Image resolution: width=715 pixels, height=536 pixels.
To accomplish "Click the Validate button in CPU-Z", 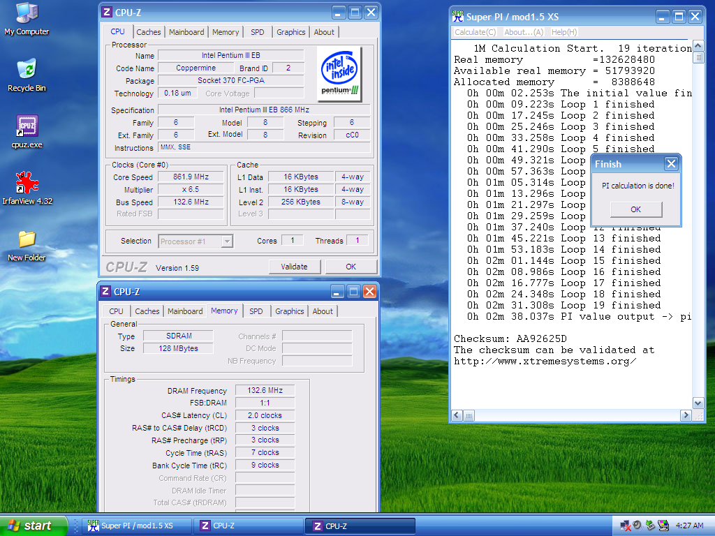I will point(294,267).
